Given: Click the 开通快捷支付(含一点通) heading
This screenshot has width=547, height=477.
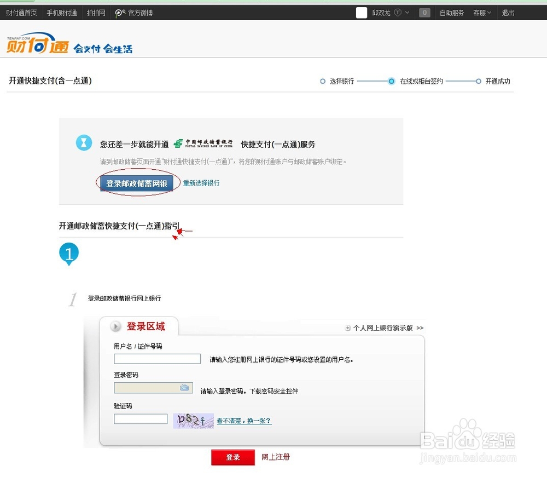Looking at the screenshot, I should tap(50, 81).
